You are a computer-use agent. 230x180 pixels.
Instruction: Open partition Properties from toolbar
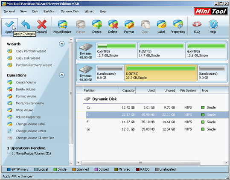click(x=178, y=27)
